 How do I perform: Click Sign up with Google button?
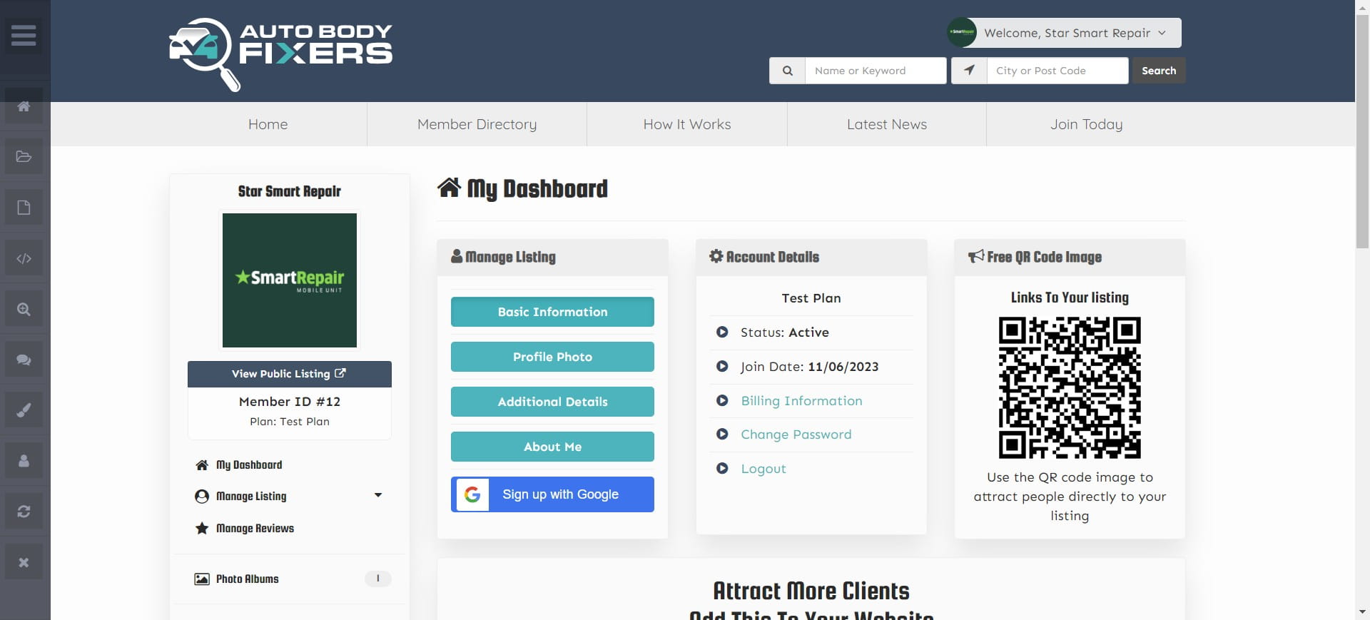(x=552, y=494)
